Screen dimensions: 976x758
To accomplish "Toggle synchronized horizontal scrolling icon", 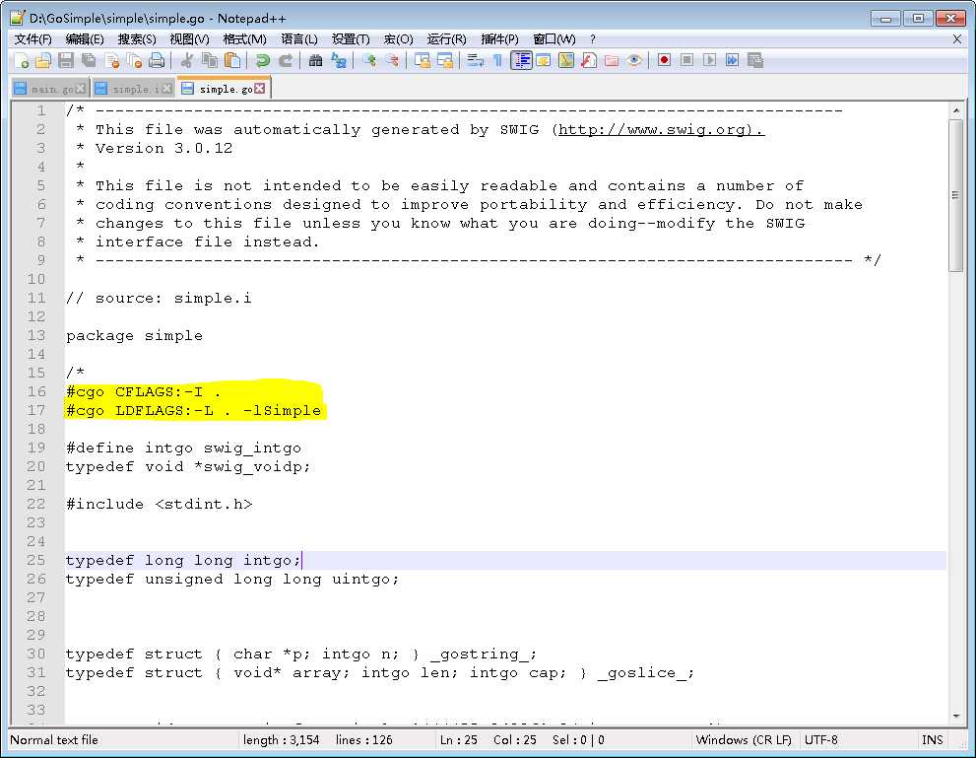I will [x=445, y=60].
